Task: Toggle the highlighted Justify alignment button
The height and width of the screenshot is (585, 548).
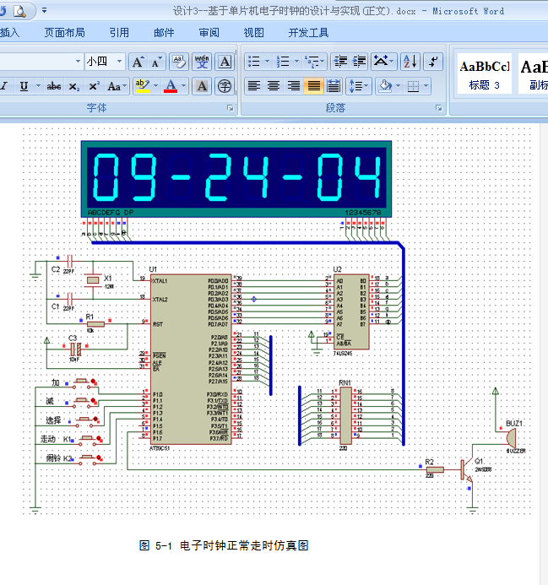Action: pyautogui.click(x=313, y=87)
